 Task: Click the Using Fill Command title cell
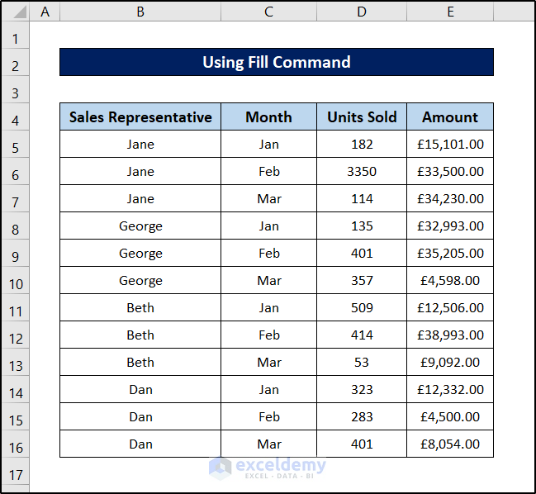point(276,62)
